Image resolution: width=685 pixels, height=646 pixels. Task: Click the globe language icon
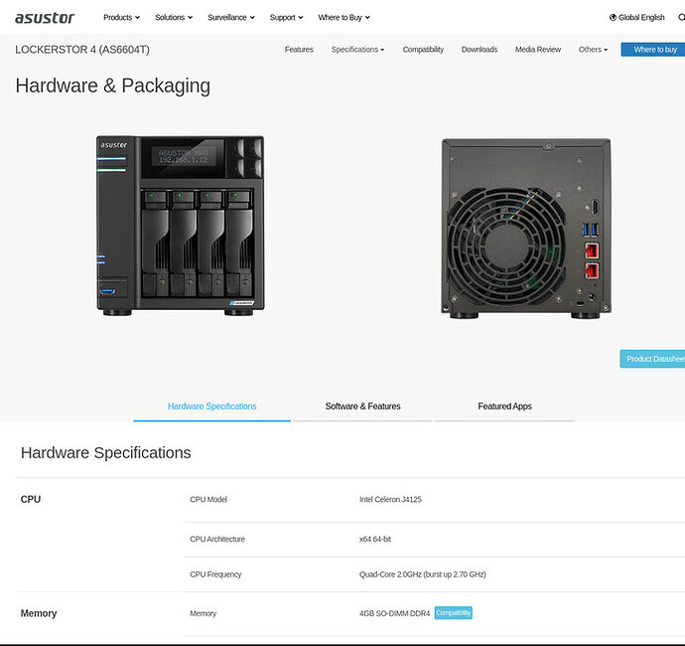coord(613,18)
